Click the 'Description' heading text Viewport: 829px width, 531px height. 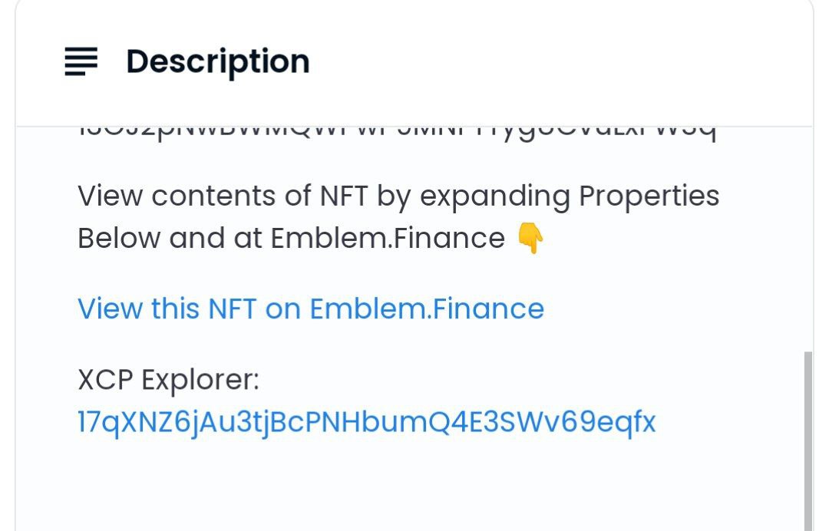(x=218, y=62)
